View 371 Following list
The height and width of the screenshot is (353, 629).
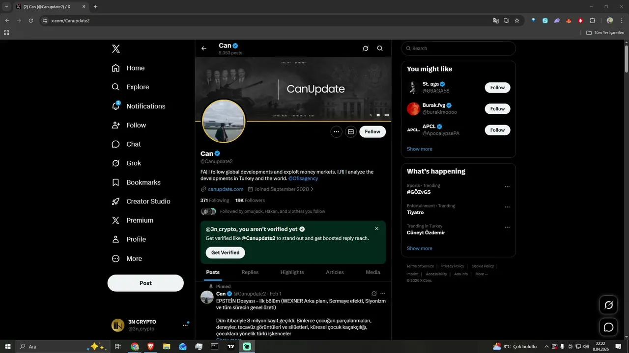(215, 200)
